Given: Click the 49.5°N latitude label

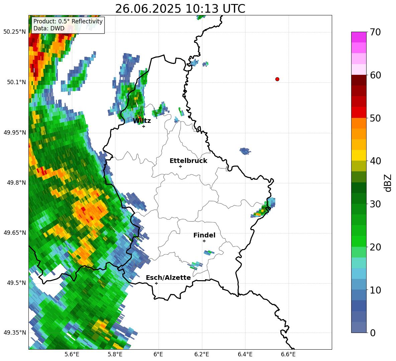Looking at the screenshot, I should 16,283.
